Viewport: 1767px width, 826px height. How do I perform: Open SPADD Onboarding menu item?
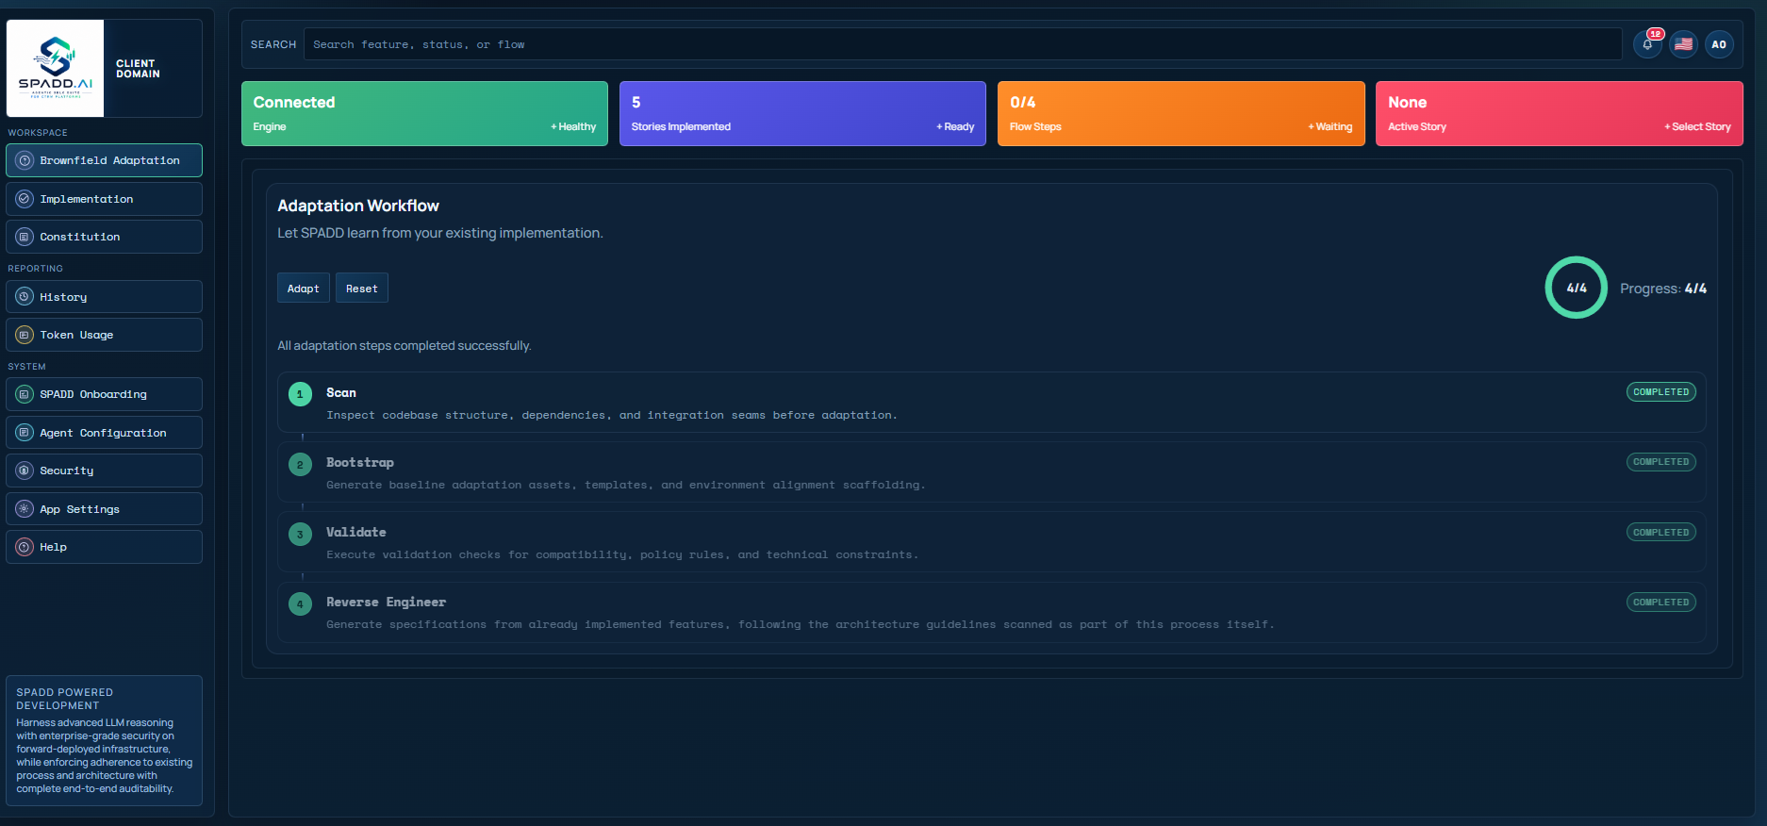click(x=104, y=394)
